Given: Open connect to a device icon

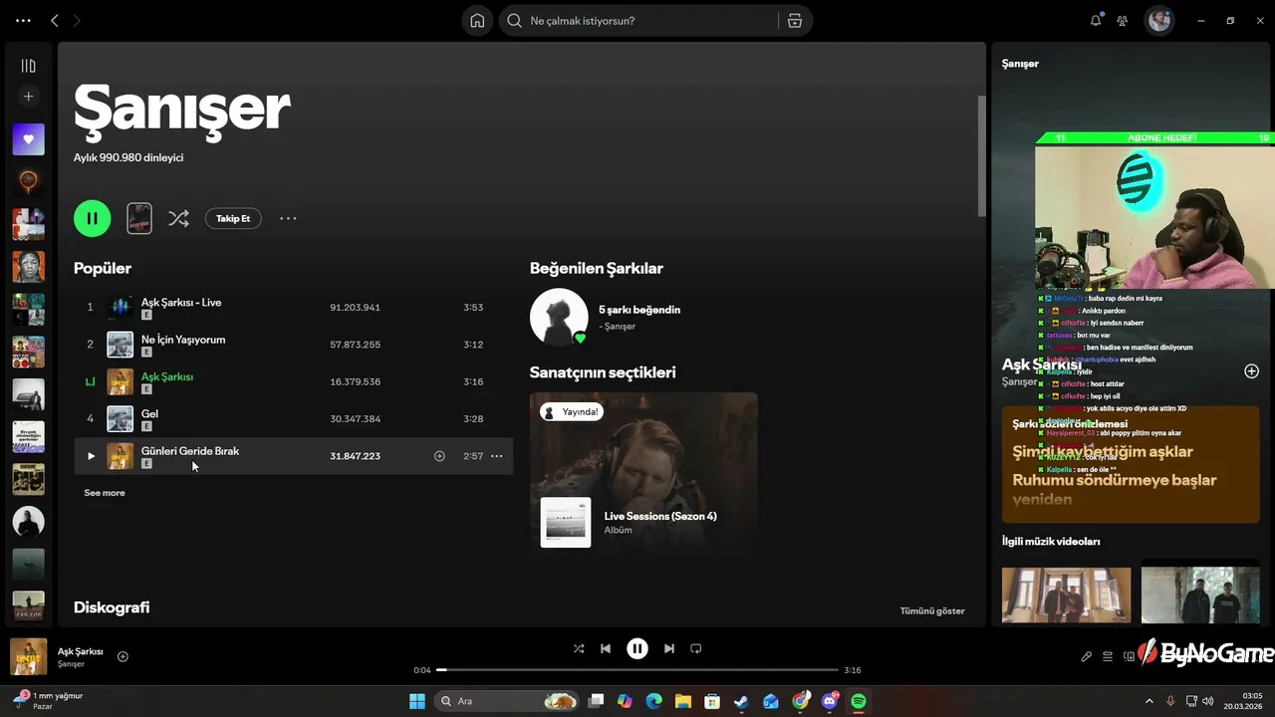Looking at the screenshot, I should point(1129,656).
